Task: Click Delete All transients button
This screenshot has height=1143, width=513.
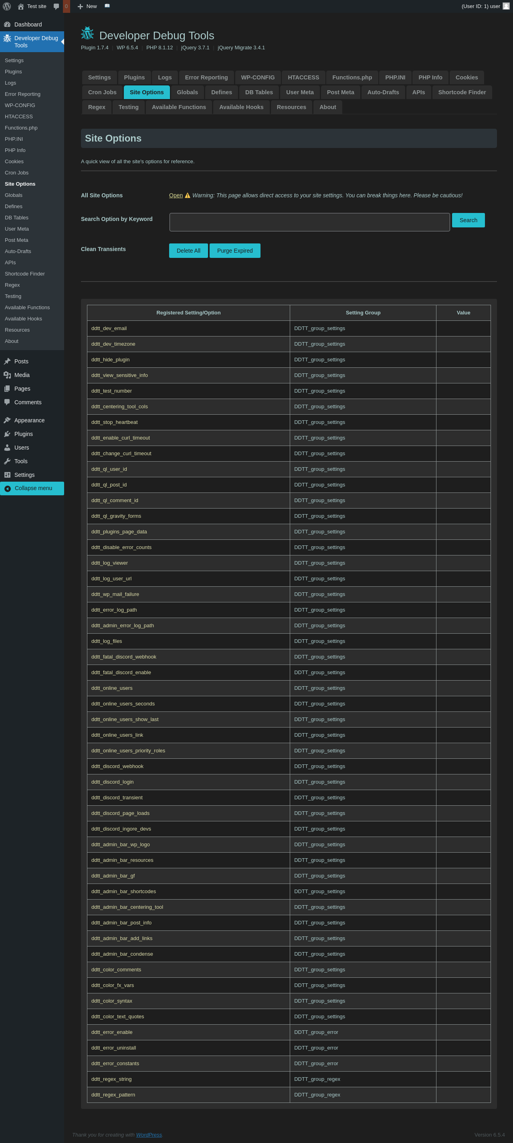Action: [x=188, y=251]
